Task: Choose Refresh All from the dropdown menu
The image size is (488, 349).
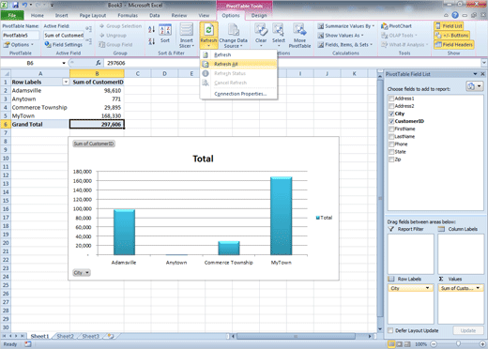Action: (x=238, y=64)
